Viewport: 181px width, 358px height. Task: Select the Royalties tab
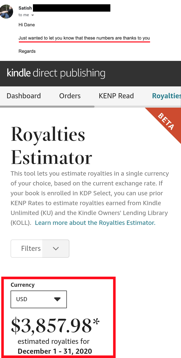click(166, 96)
